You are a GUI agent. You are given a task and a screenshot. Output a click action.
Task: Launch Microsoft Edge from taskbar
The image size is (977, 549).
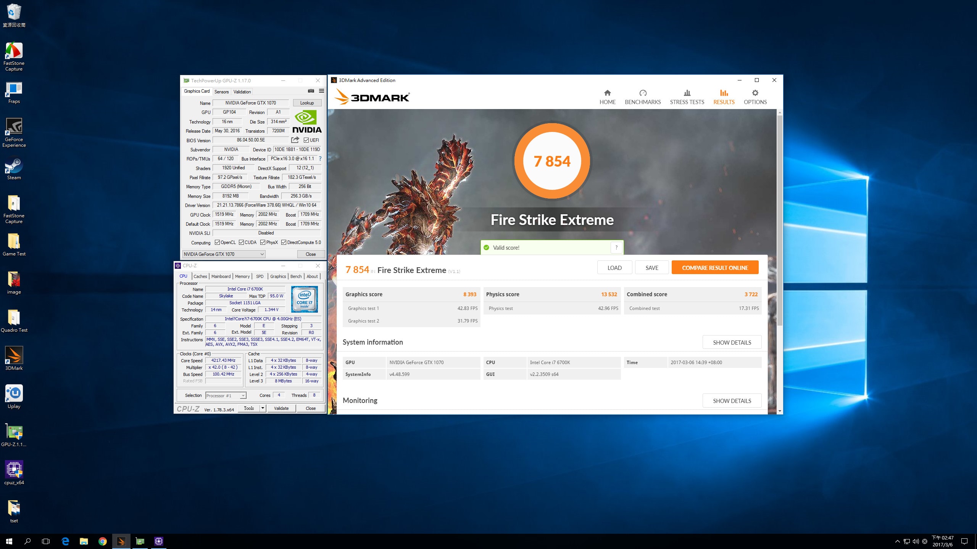coord(65,541)
